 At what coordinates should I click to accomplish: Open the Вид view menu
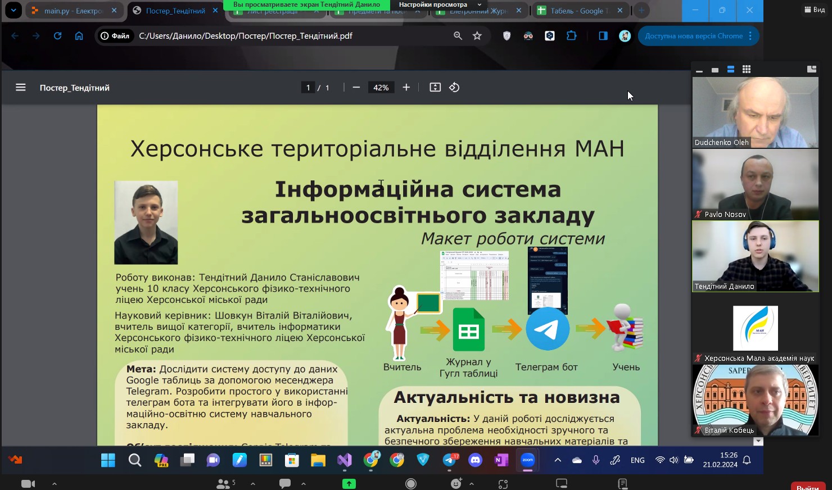(x=815, y=10)
